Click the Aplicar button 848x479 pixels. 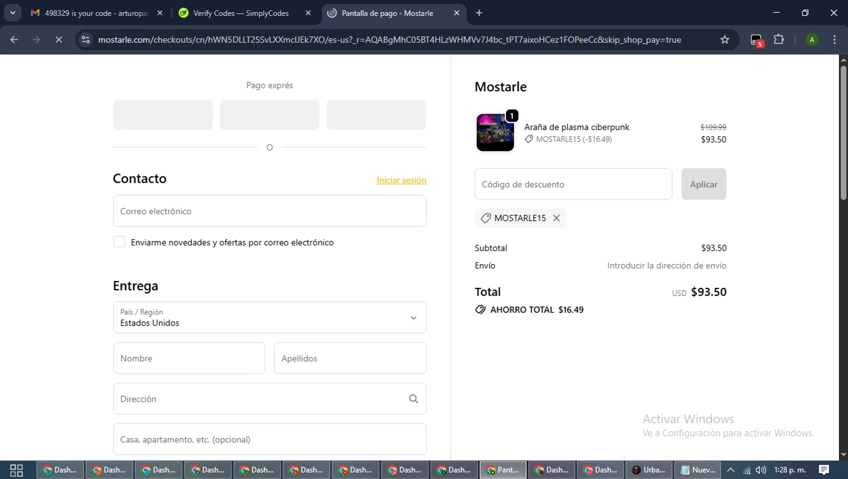point(704,184)
